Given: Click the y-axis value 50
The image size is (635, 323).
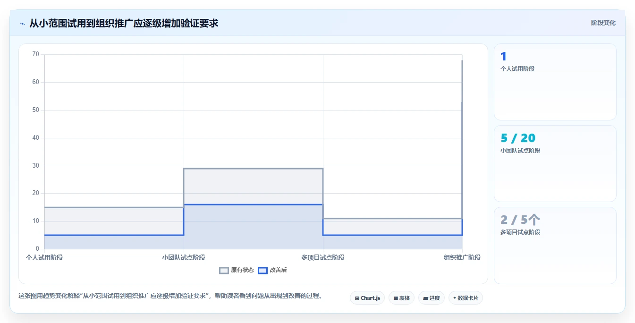Looking at the screenshot, I should point(36,110).
